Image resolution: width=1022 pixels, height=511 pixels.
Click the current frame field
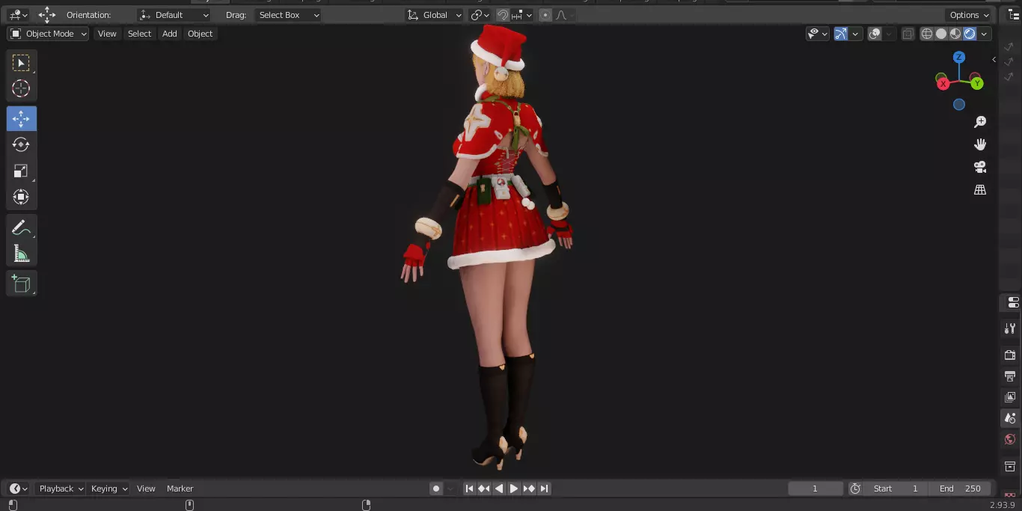coord(816,489)
